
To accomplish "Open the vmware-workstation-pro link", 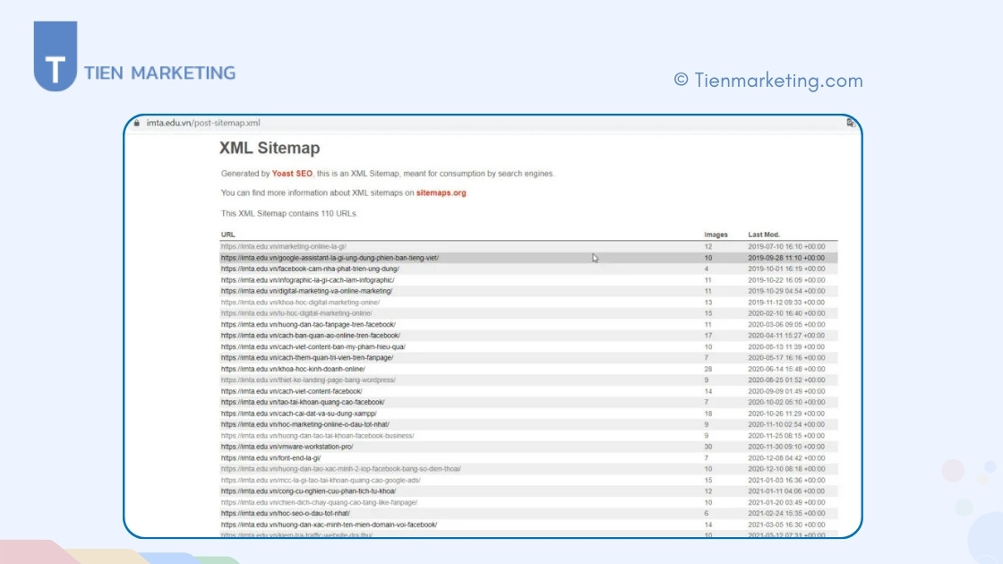I will 287,447.
